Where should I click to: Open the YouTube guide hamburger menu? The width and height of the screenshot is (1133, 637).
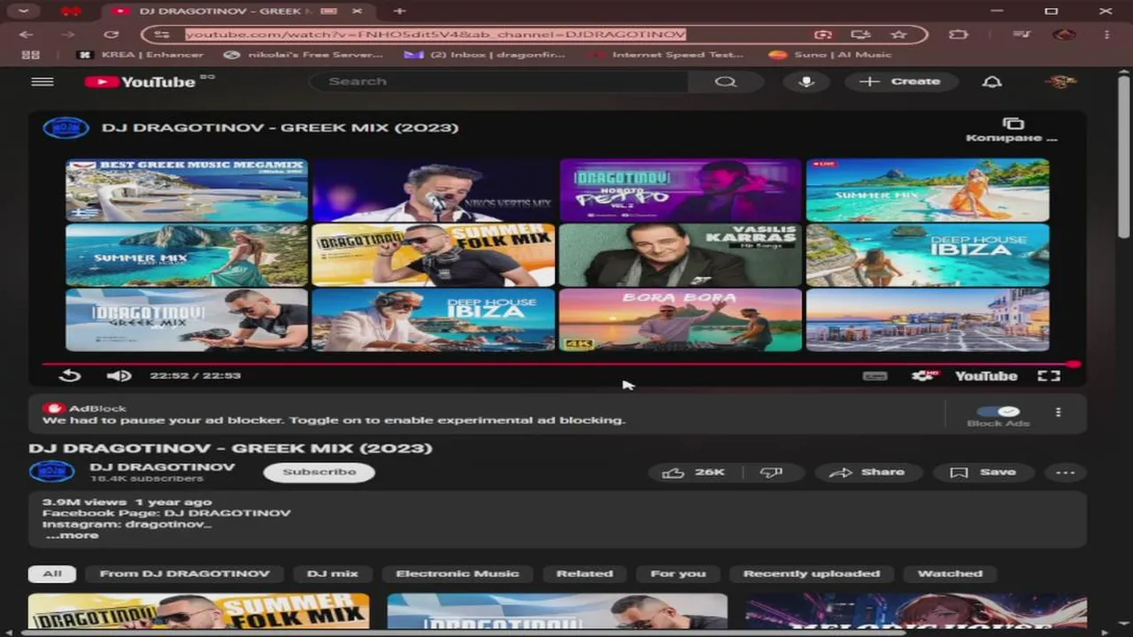(x=42, y=81)
